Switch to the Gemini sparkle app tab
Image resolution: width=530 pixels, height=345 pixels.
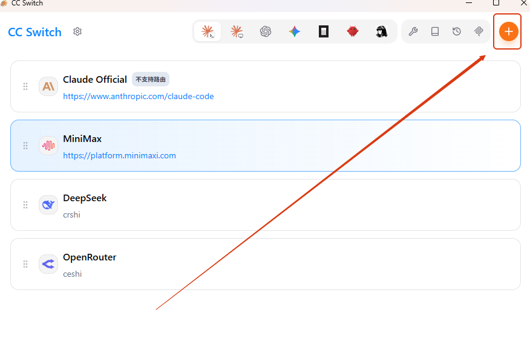pos(295,32)
